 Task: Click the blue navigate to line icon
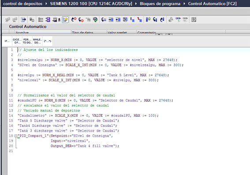132,19
